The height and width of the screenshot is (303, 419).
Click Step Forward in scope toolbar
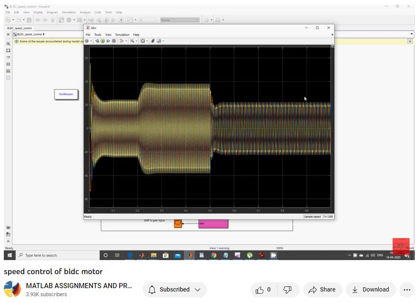[x=108, y=41]
